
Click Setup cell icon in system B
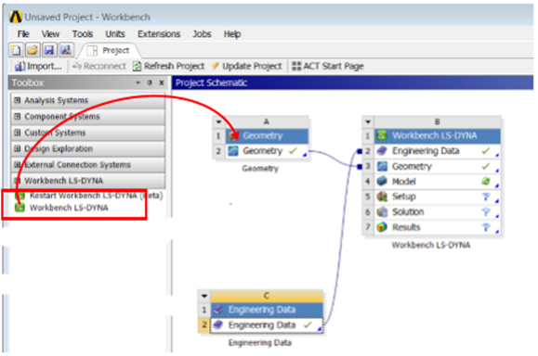click(x=382, y=197)
